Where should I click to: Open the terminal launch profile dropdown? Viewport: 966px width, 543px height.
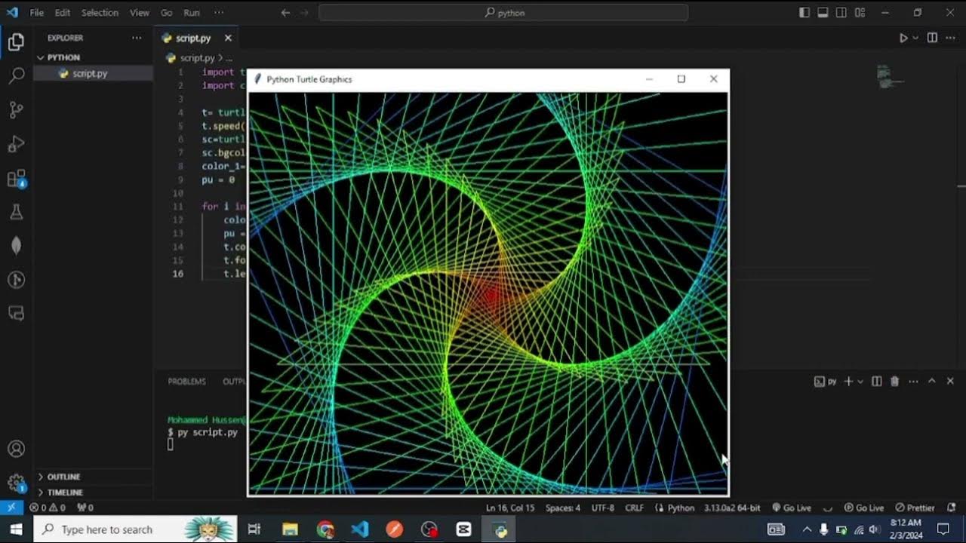coord(860,382)
